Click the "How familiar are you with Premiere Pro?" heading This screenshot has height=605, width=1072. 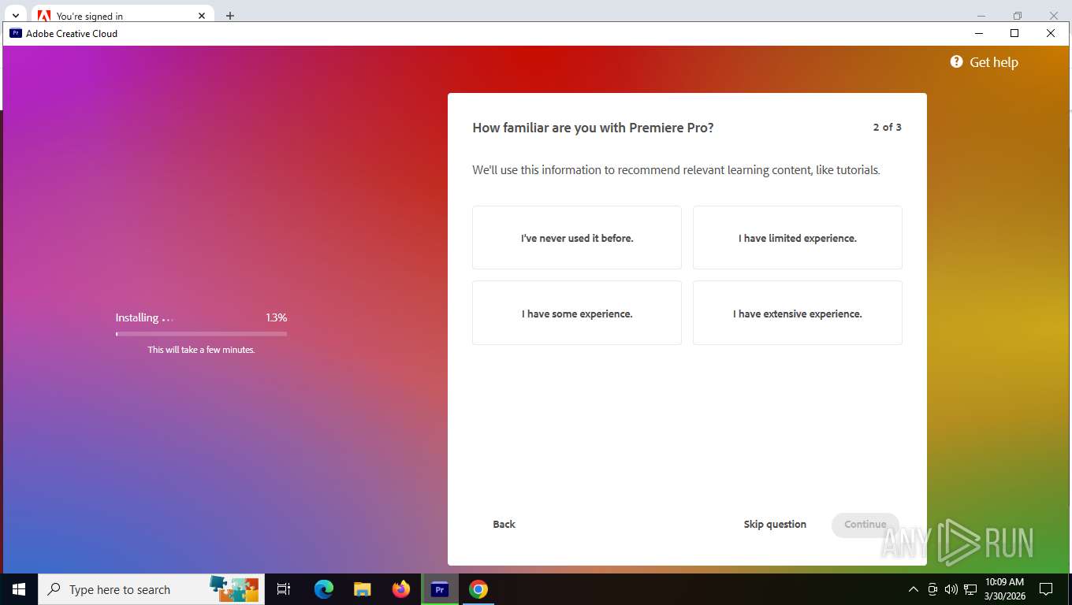click(593, 128)
